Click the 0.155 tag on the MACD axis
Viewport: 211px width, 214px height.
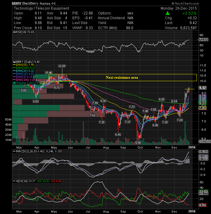tap(203, 159)
